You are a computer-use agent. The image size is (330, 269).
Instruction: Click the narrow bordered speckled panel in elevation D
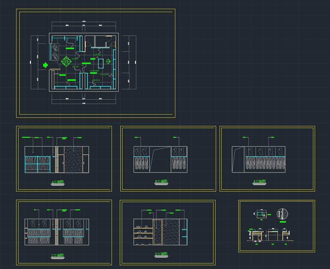pyautogui.click(x=158, y=232)
